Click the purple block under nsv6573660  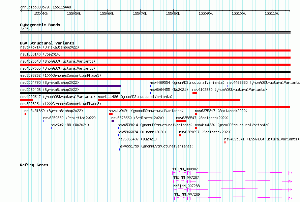(113, 121)
